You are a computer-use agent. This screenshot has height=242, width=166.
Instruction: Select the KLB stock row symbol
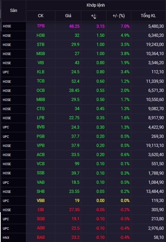41,72
